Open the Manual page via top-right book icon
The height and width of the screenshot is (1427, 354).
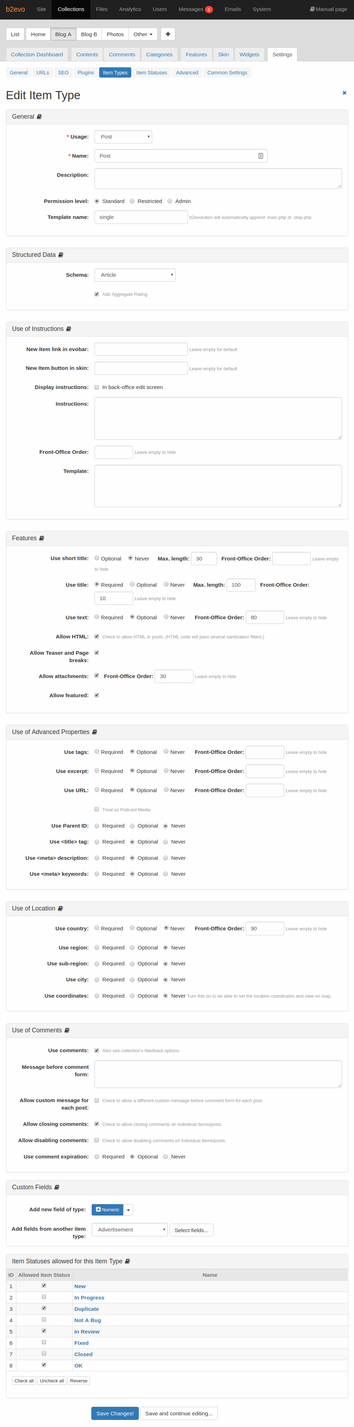coord(313,9)
